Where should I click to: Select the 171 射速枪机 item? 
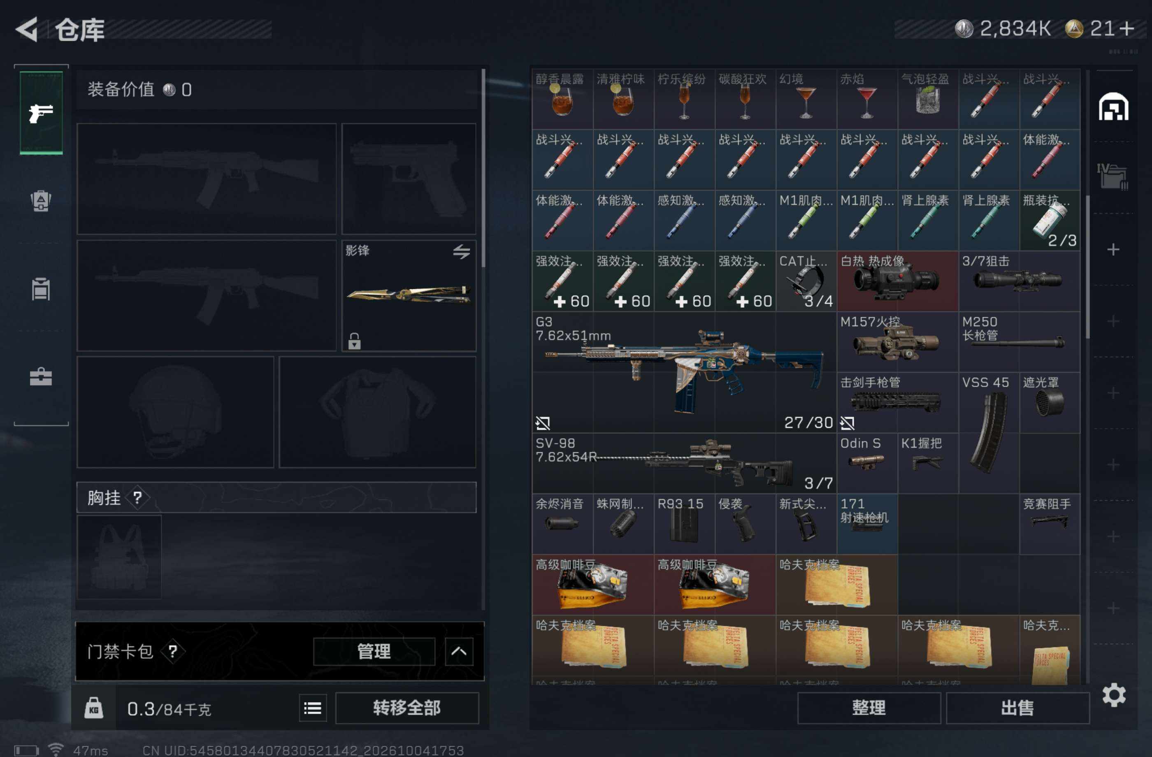point(867,524)
